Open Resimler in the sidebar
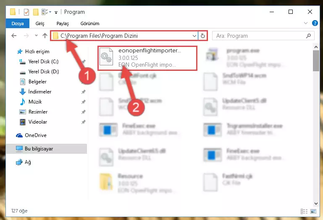Screen dimensions: 323x220 [38, 112]
